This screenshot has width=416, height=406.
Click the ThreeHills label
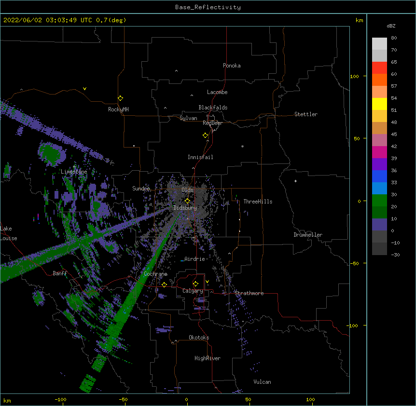tap(258, 202)
